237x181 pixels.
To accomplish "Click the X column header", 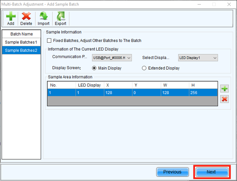I will [x=118, y=85].
